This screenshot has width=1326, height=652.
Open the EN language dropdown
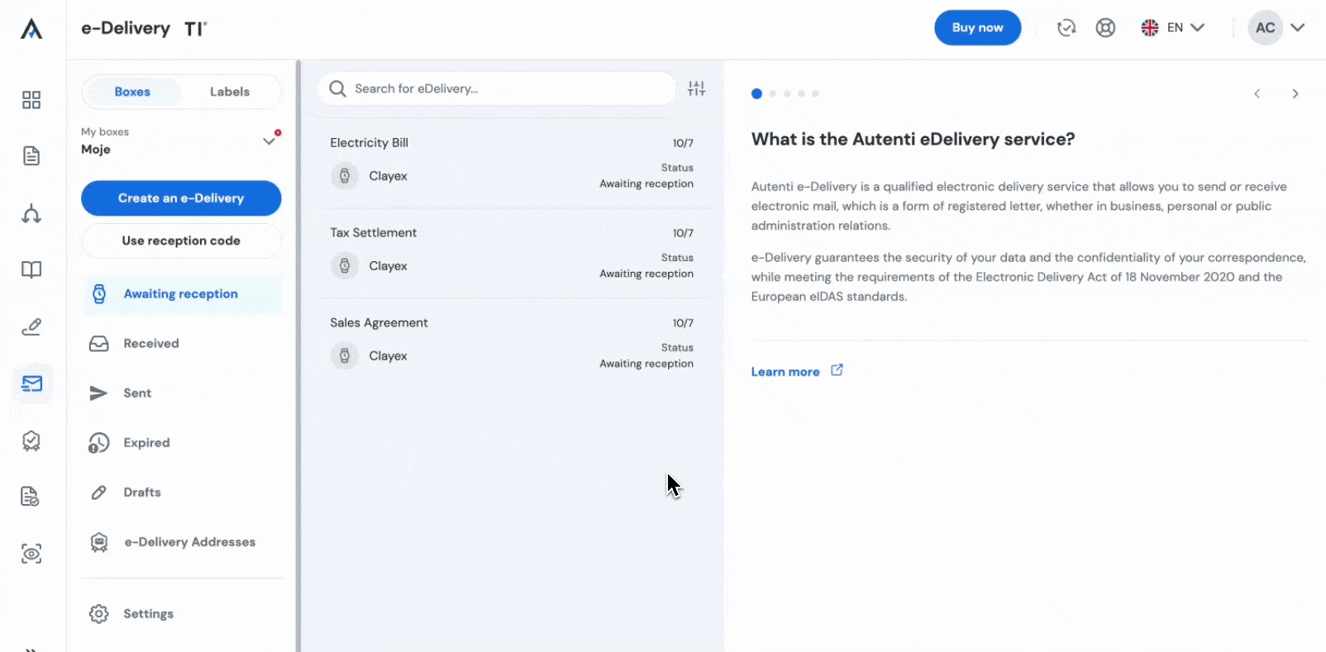click(1173, 28)
